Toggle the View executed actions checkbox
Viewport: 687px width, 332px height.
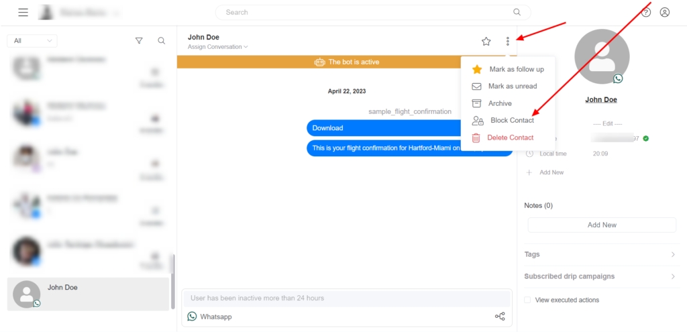(528, 300)
